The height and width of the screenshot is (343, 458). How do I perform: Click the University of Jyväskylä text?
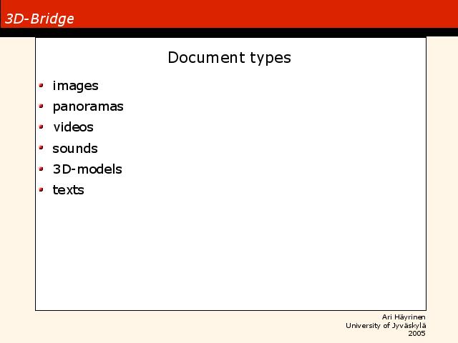click(386, 326)
